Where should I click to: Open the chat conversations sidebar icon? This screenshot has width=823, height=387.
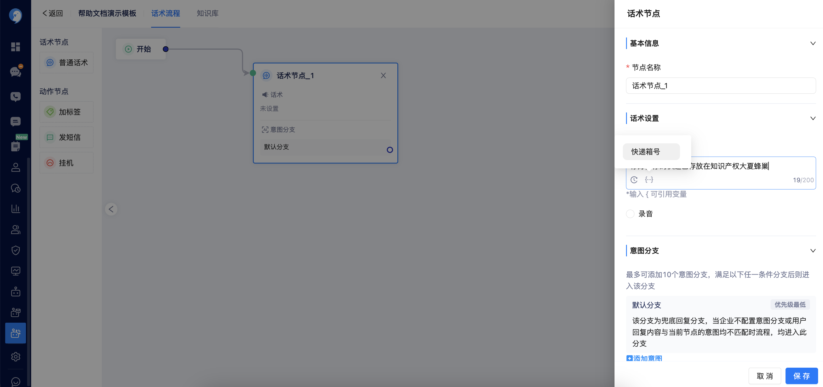coord(15,72)
